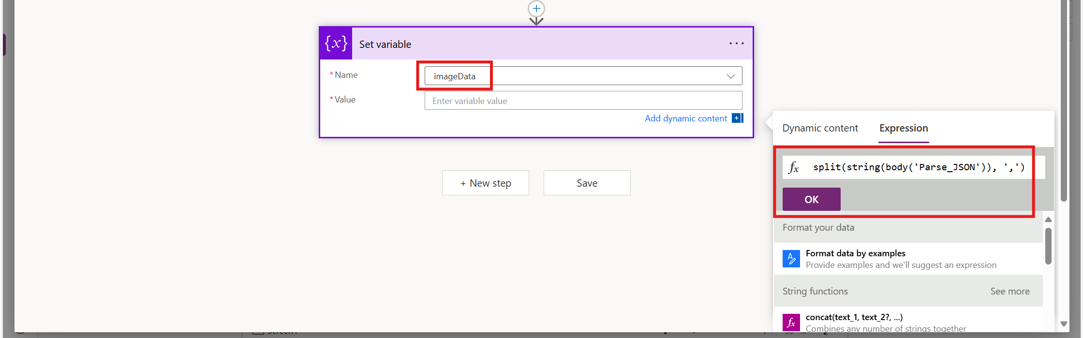Click the function list scrollbar thumb

tap(1048, 246)
